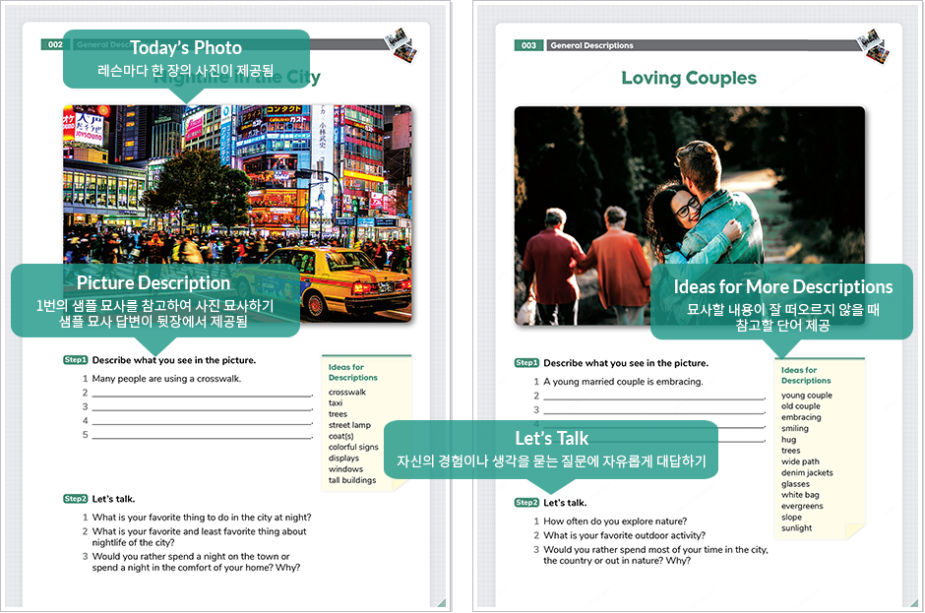Select the Picture Description callout

154,300
